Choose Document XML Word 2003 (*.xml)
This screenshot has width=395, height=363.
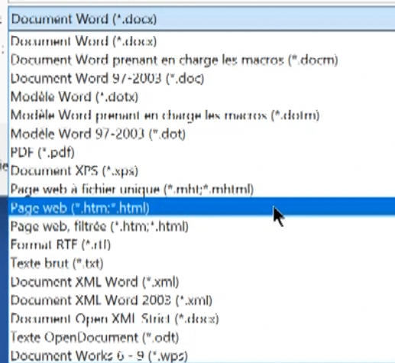coord(202,300)
